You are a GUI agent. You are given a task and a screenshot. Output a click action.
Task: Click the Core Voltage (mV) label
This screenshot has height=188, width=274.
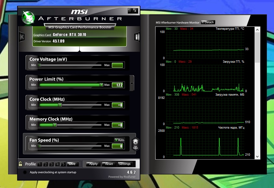pyautogui.click(x=48, y=59)
